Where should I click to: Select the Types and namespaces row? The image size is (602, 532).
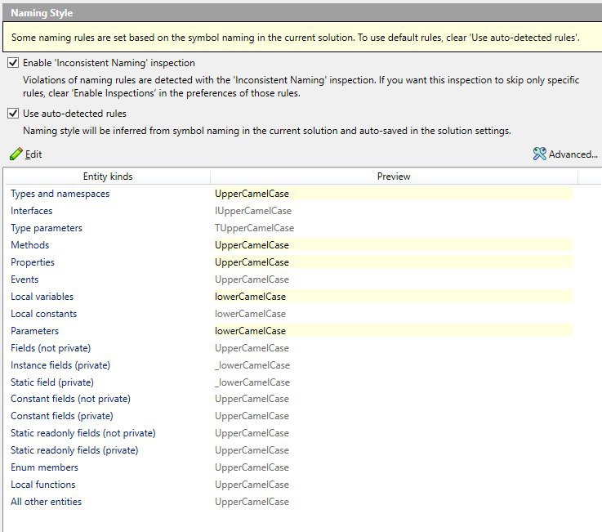(60, 194)
